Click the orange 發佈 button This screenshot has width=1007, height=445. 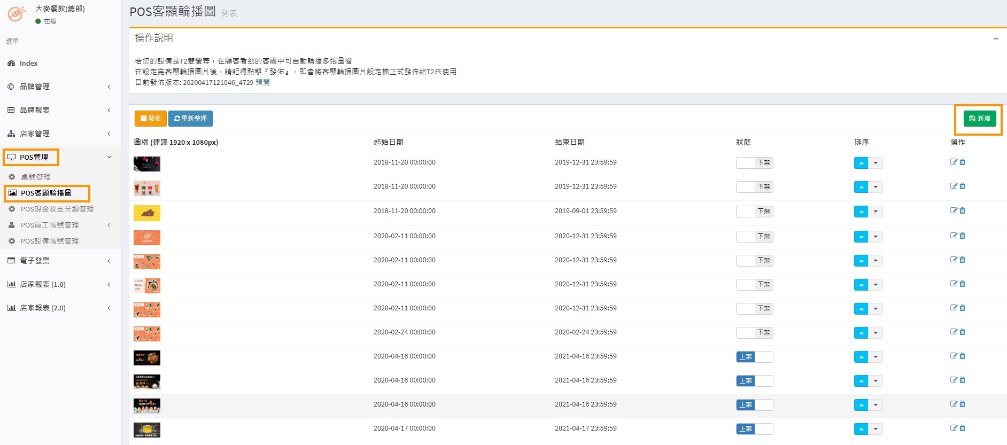coord(150,119)
